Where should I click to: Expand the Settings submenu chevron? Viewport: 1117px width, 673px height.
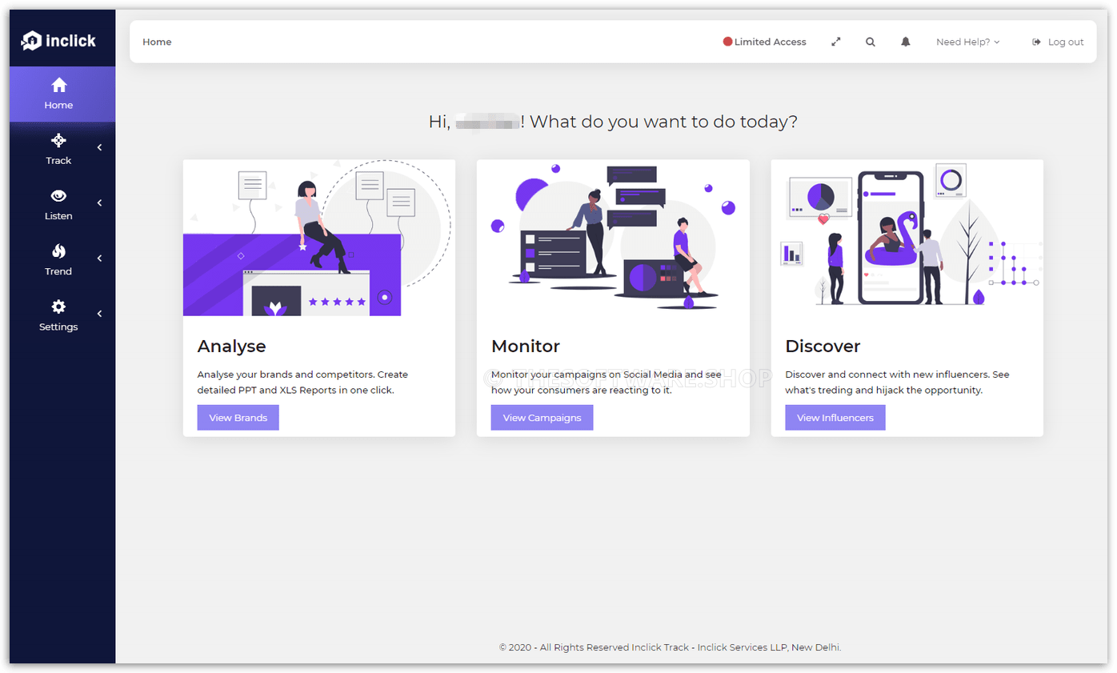(x=99, y=314)
